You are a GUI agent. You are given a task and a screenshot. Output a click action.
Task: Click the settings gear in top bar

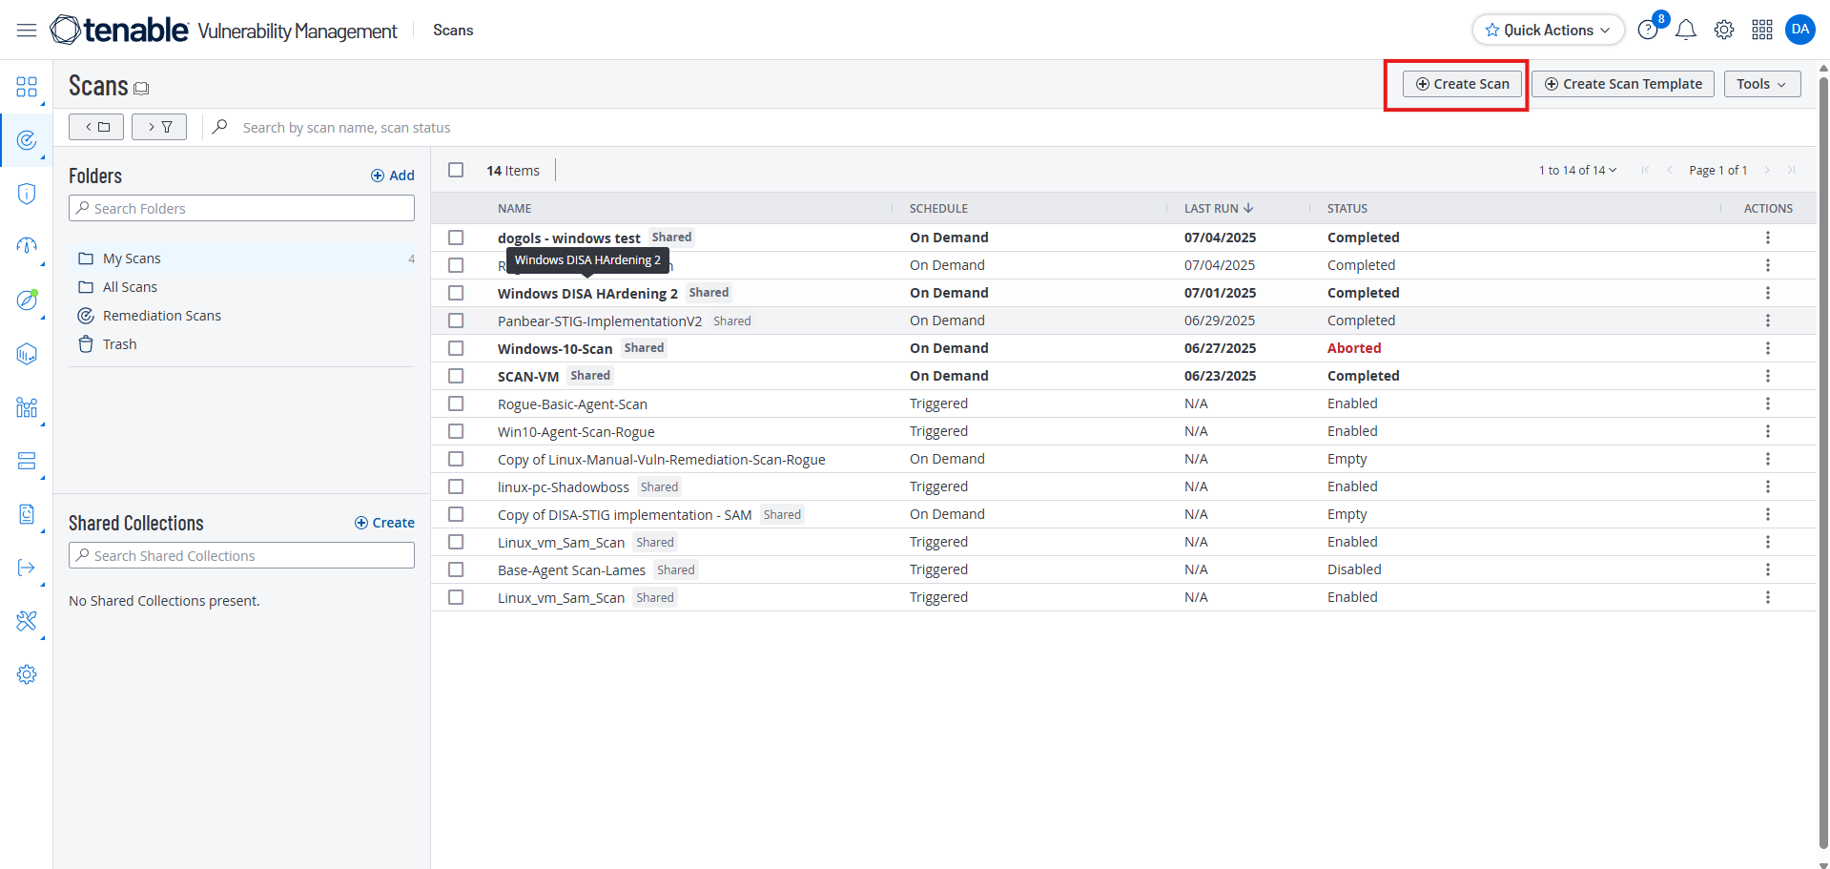tap(1723, 31)
